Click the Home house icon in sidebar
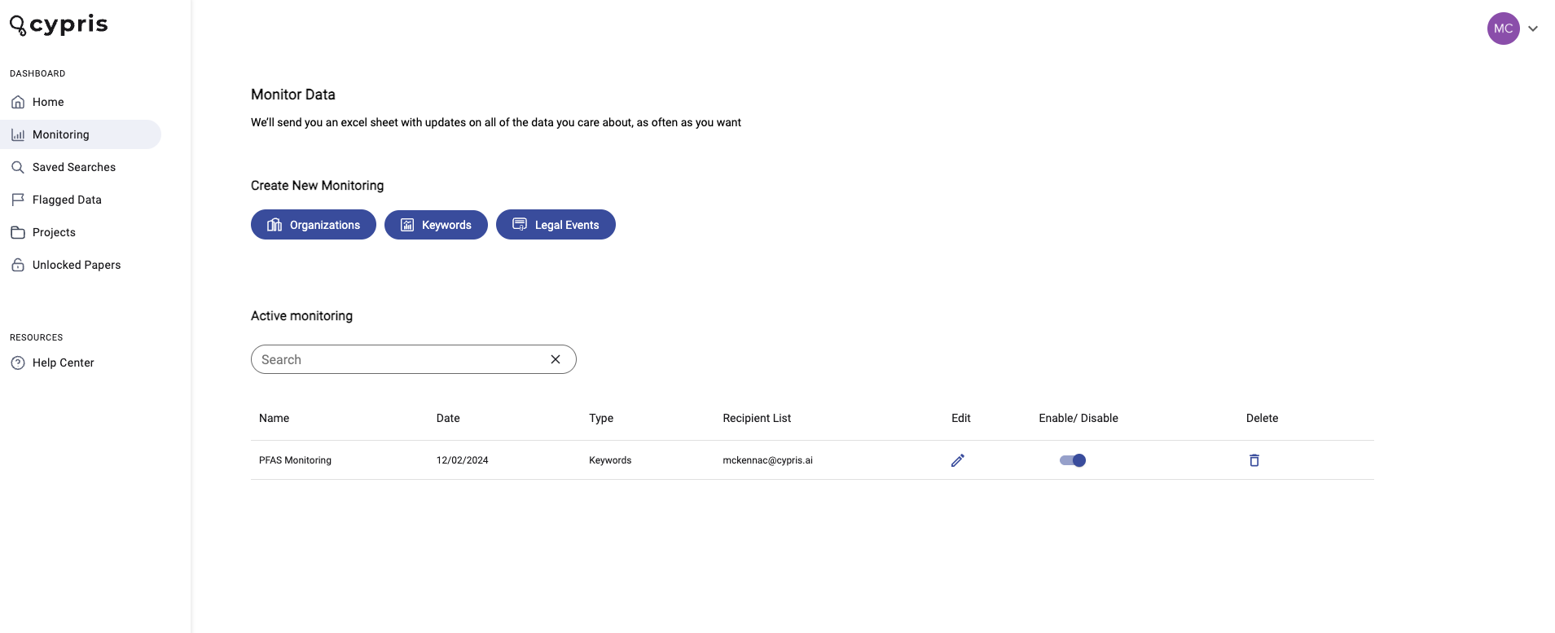Viewport: 1555px width, 633px height. [18, 102]
